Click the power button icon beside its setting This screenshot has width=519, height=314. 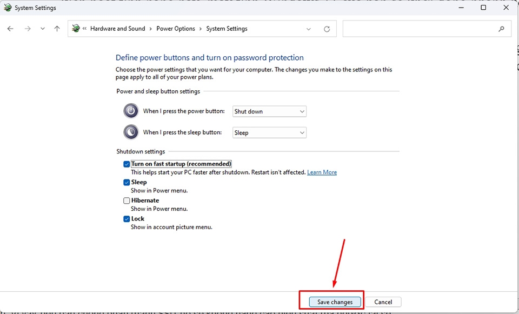tap(130, 111)
